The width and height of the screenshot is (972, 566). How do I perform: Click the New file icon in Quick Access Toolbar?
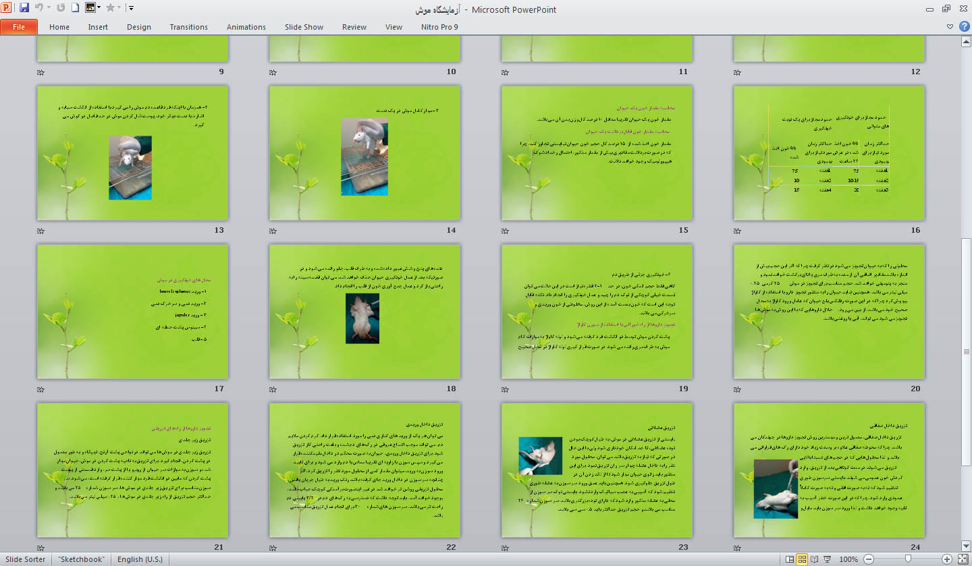click(74, 9)
